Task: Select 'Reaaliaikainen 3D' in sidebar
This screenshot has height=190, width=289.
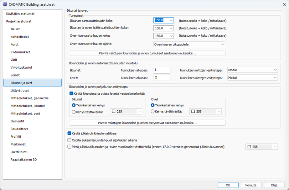Action: [x=24, y=160]
